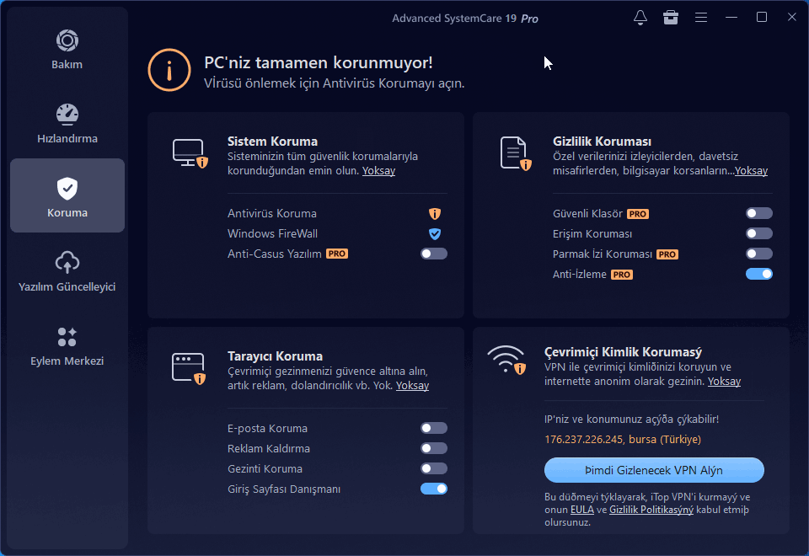Click Yoksay link in Sistem Koruma

click(378, 171)
